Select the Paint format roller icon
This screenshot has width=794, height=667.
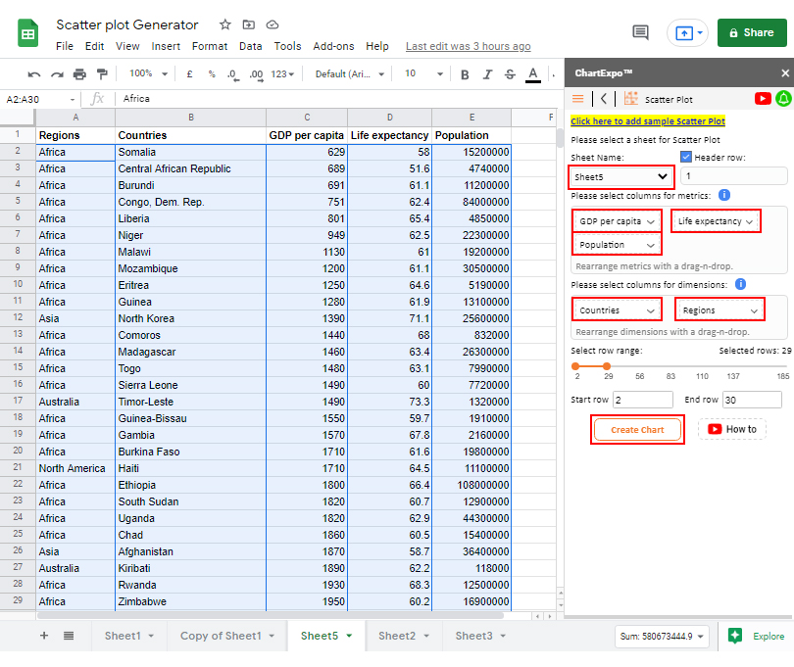coord(102,74)
